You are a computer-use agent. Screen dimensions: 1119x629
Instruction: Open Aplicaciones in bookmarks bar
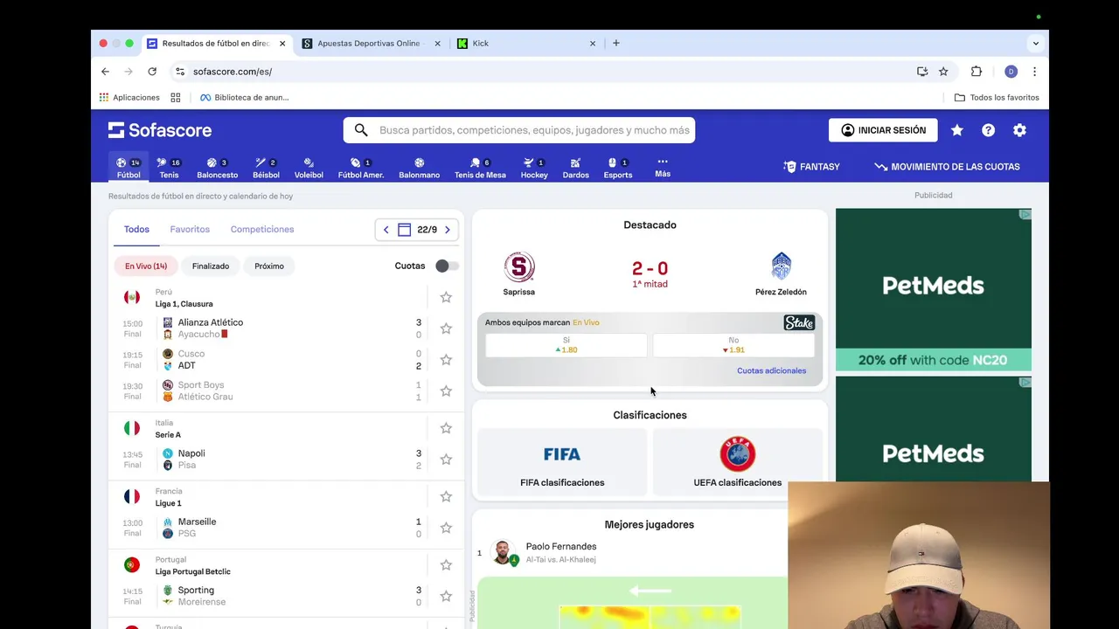(x=129, y=97)
